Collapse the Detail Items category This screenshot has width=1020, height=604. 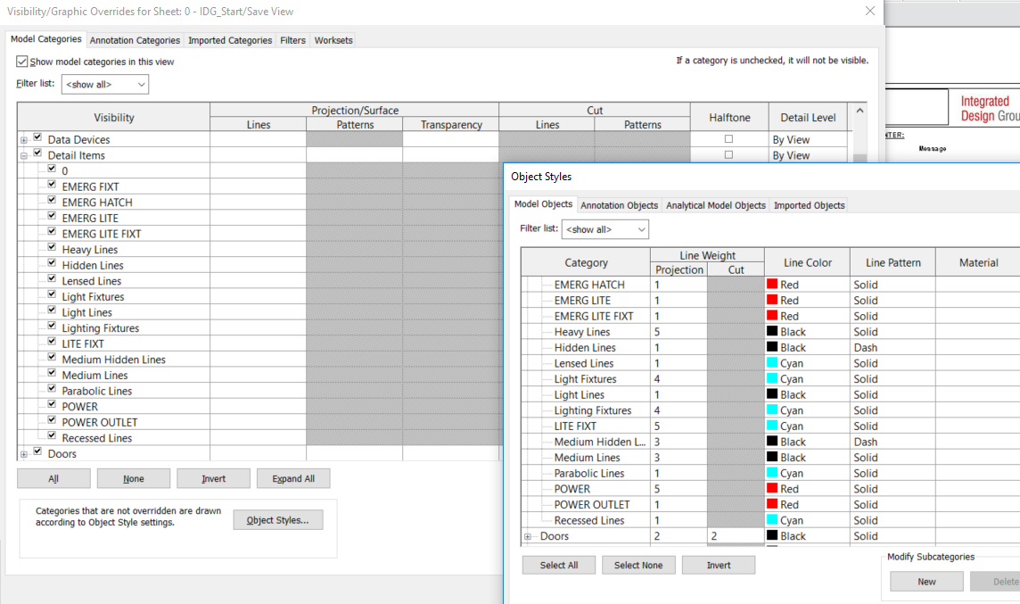(22, 153)
